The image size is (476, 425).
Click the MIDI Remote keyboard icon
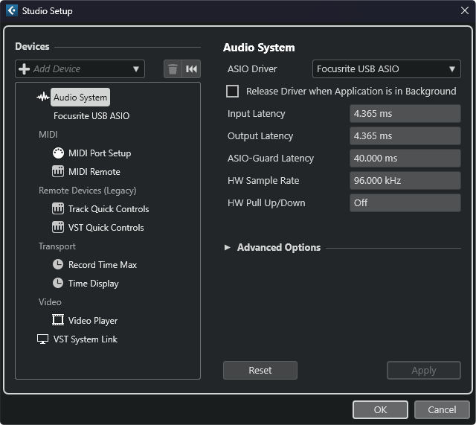point(58,172)
